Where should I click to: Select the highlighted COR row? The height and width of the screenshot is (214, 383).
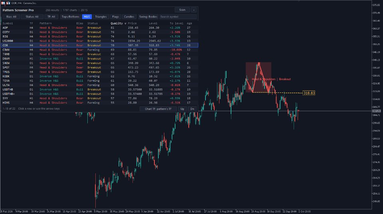[x=100, y=45]
